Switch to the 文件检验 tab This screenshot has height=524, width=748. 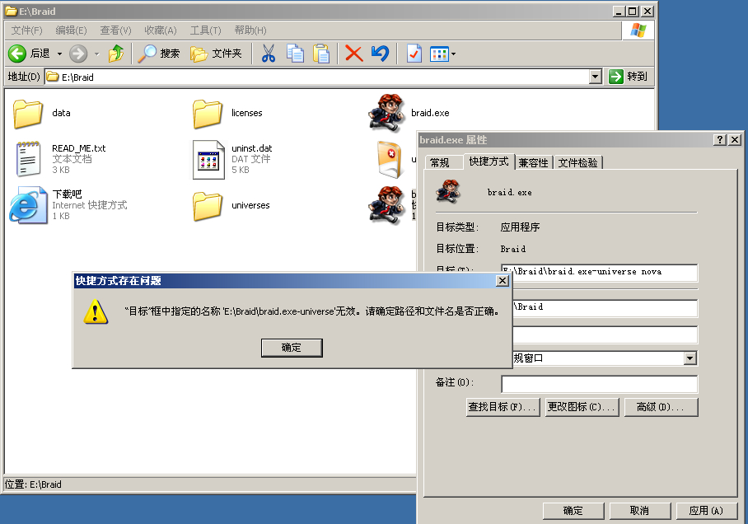coord(577,163)
